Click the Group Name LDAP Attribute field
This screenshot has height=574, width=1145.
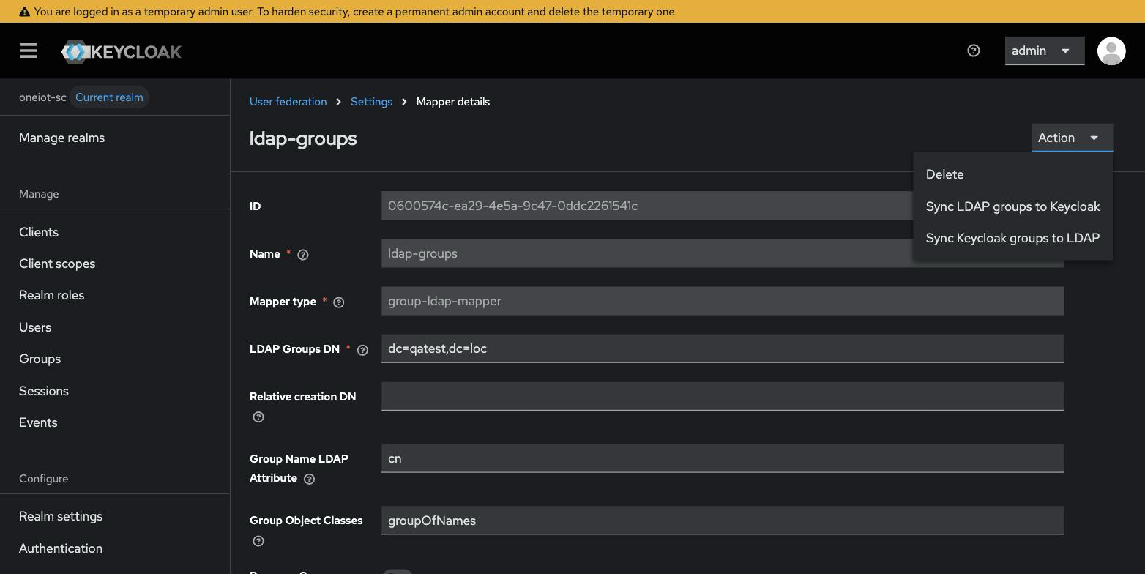point(723,458)
